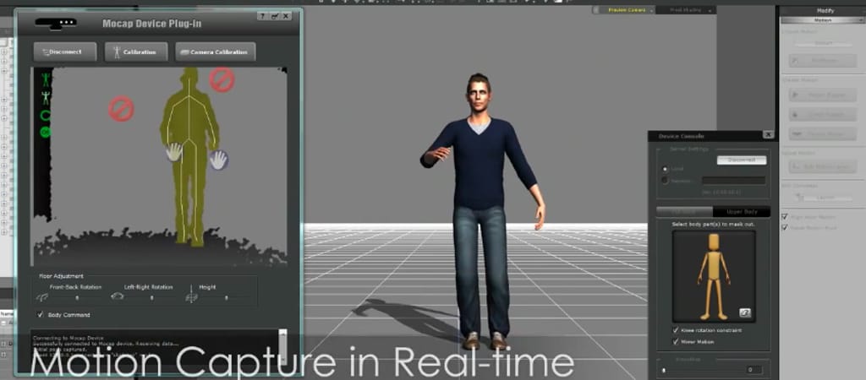The image size is (866, 380).
Task: Click the left hand marker on silhouette
Action: (x=173, y=152)
